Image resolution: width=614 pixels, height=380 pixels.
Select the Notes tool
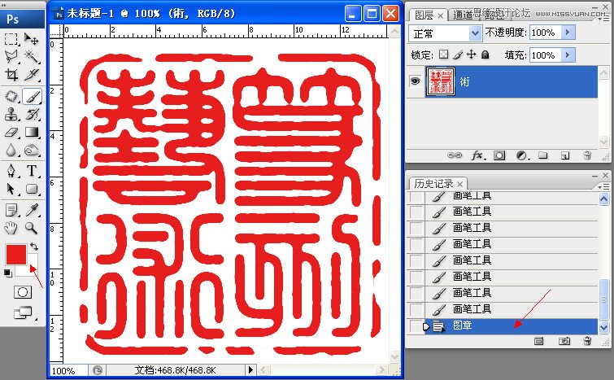click(11, 211)
